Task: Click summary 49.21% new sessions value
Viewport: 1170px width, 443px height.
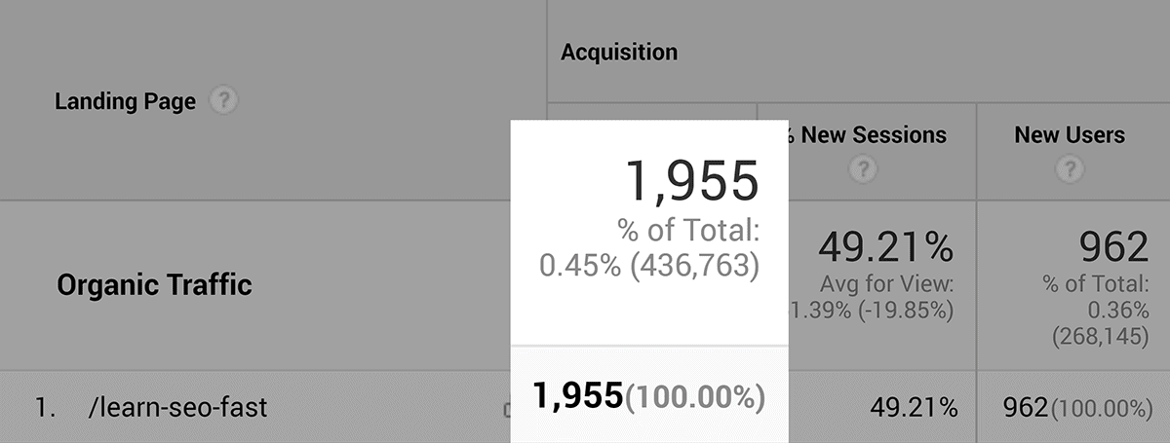Action: point(885,247)
